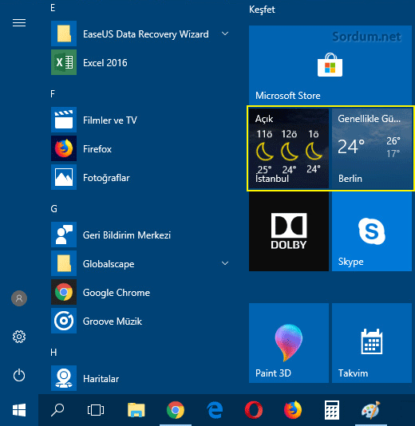Click the Groove Müzik icon
The width and height of the screenshot is (415, 426).
pos(64,321)
